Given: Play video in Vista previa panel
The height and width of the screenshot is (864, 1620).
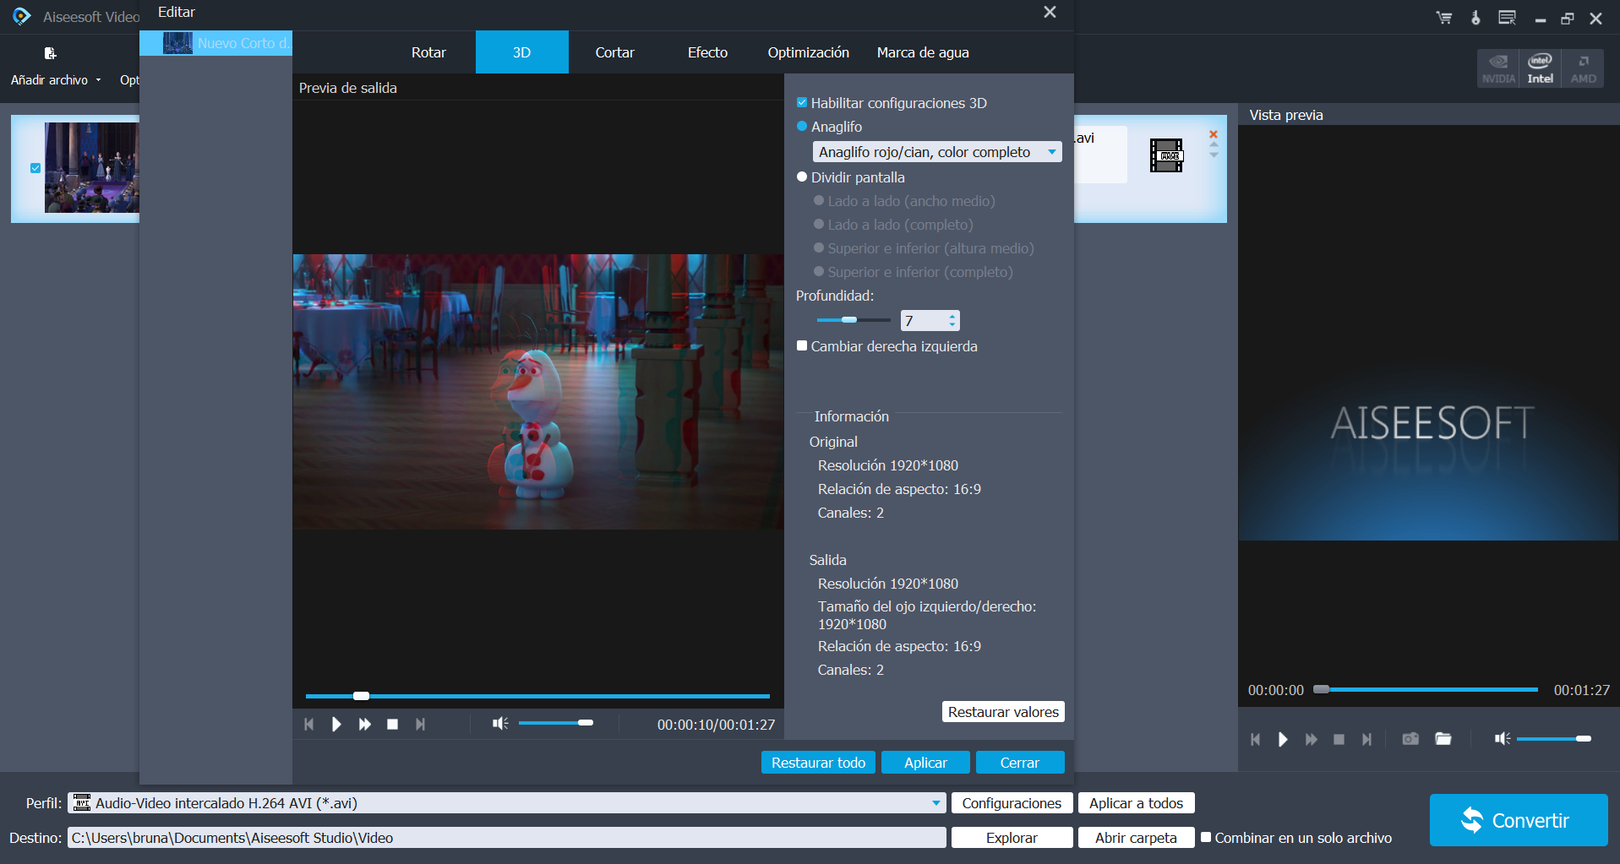Looking at the screenshot, I should pos(1283,739).
